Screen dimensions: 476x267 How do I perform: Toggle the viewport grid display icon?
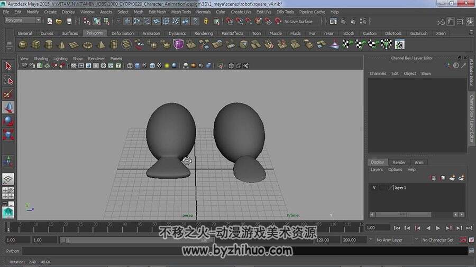74,66
